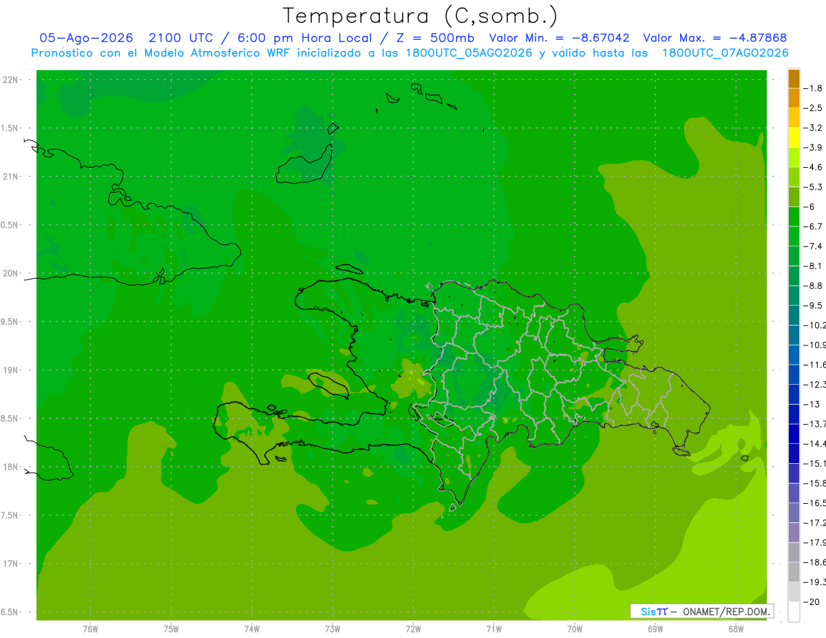The width and height of the screenshot is (826, 638).
Task: Pick the gray swatch between -18.6 and -19.3
Action: point(794,572)
